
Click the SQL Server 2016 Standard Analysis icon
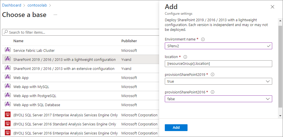8,124
